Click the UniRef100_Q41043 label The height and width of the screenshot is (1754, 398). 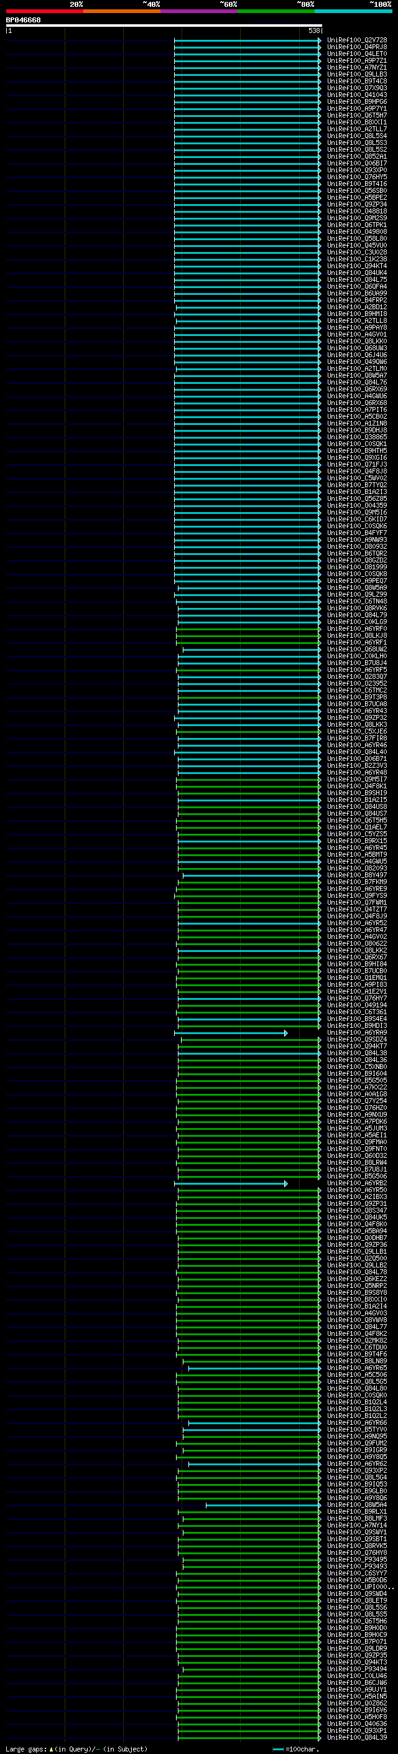click(x=356, y=95)
